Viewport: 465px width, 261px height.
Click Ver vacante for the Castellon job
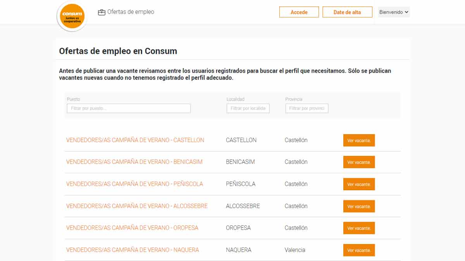coord(359,140)
